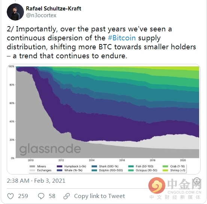Click the Miners legend swatch
Viewport: 207px width, 204px height.
click(x=33, y=166)
